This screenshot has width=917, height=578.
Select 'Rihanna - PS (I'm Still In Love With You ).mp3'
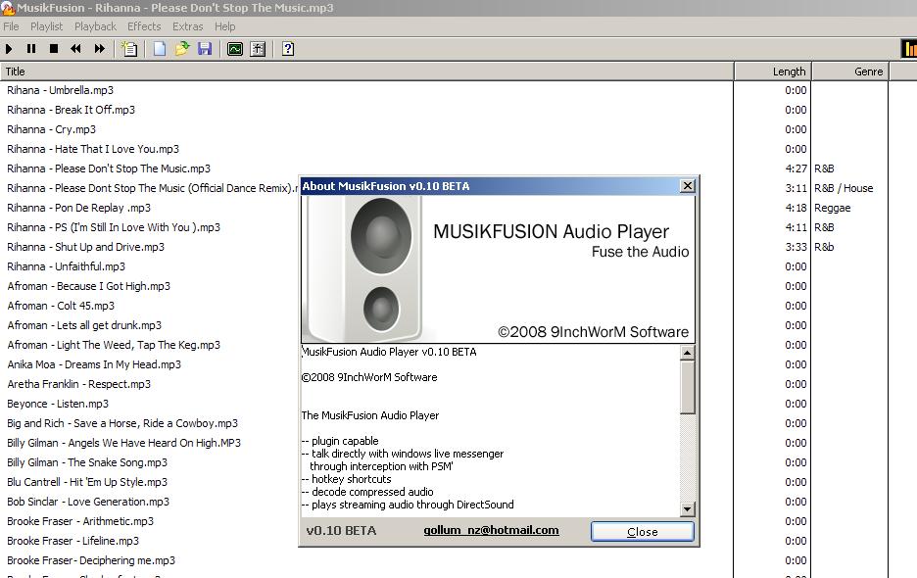pyautogui.click(x=114, y=227)
